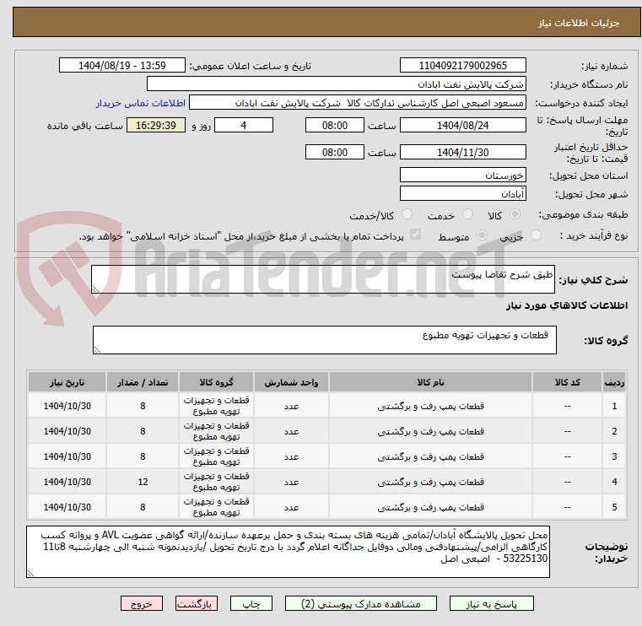
Task: Open مشاهده مدارک پیوستی (2) button
Action: click(361, 603)
